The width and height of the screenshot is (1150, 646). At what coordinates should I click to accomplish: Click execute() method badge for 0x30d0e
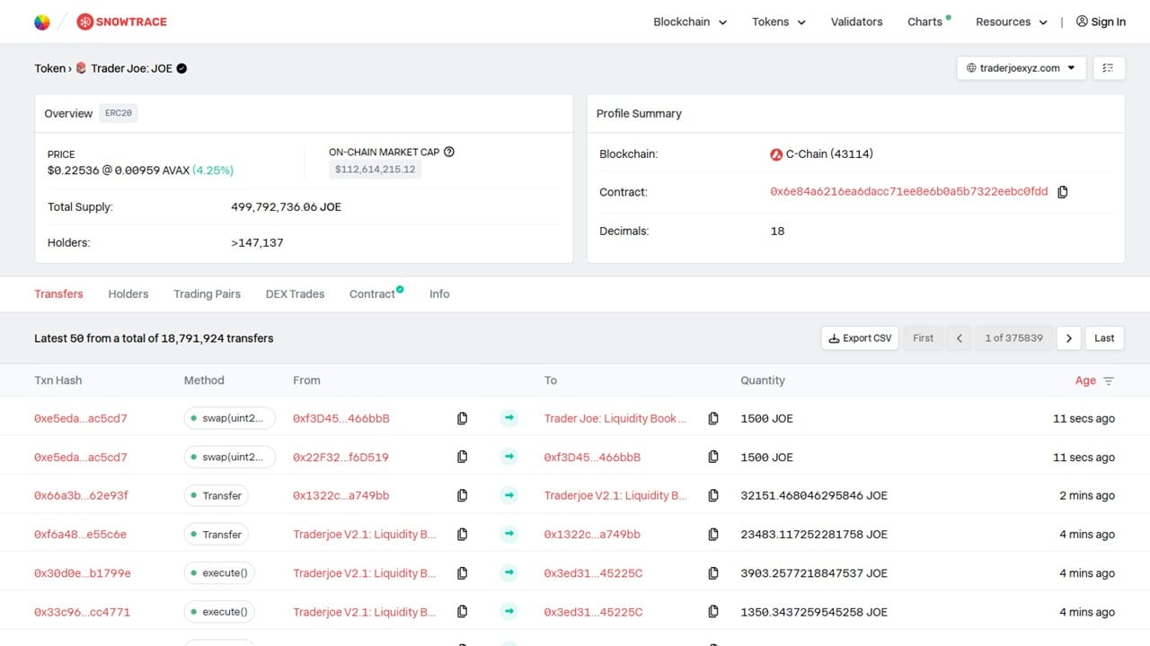219,572
